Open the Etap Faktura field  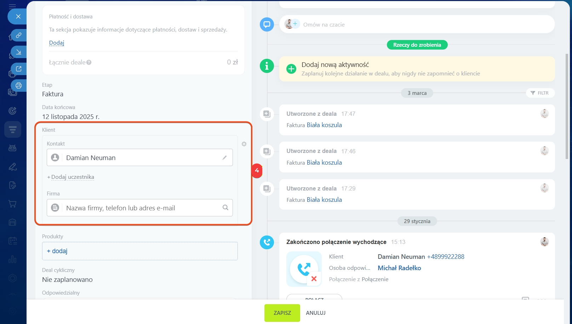pyautogui.click(x=53, y=94)
